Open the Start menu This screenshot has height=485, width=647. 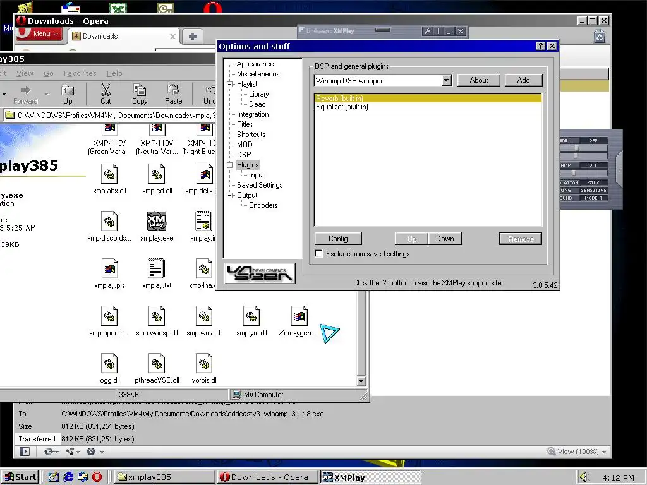pyautogui.click(x=20, y=477)
